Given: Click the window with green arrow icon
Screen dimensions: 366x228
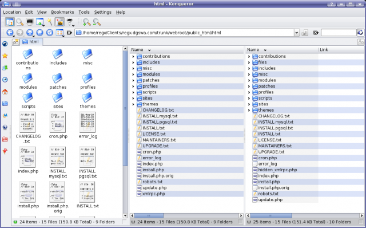Looking at the screenshot, I should click(x=40, y=22).
